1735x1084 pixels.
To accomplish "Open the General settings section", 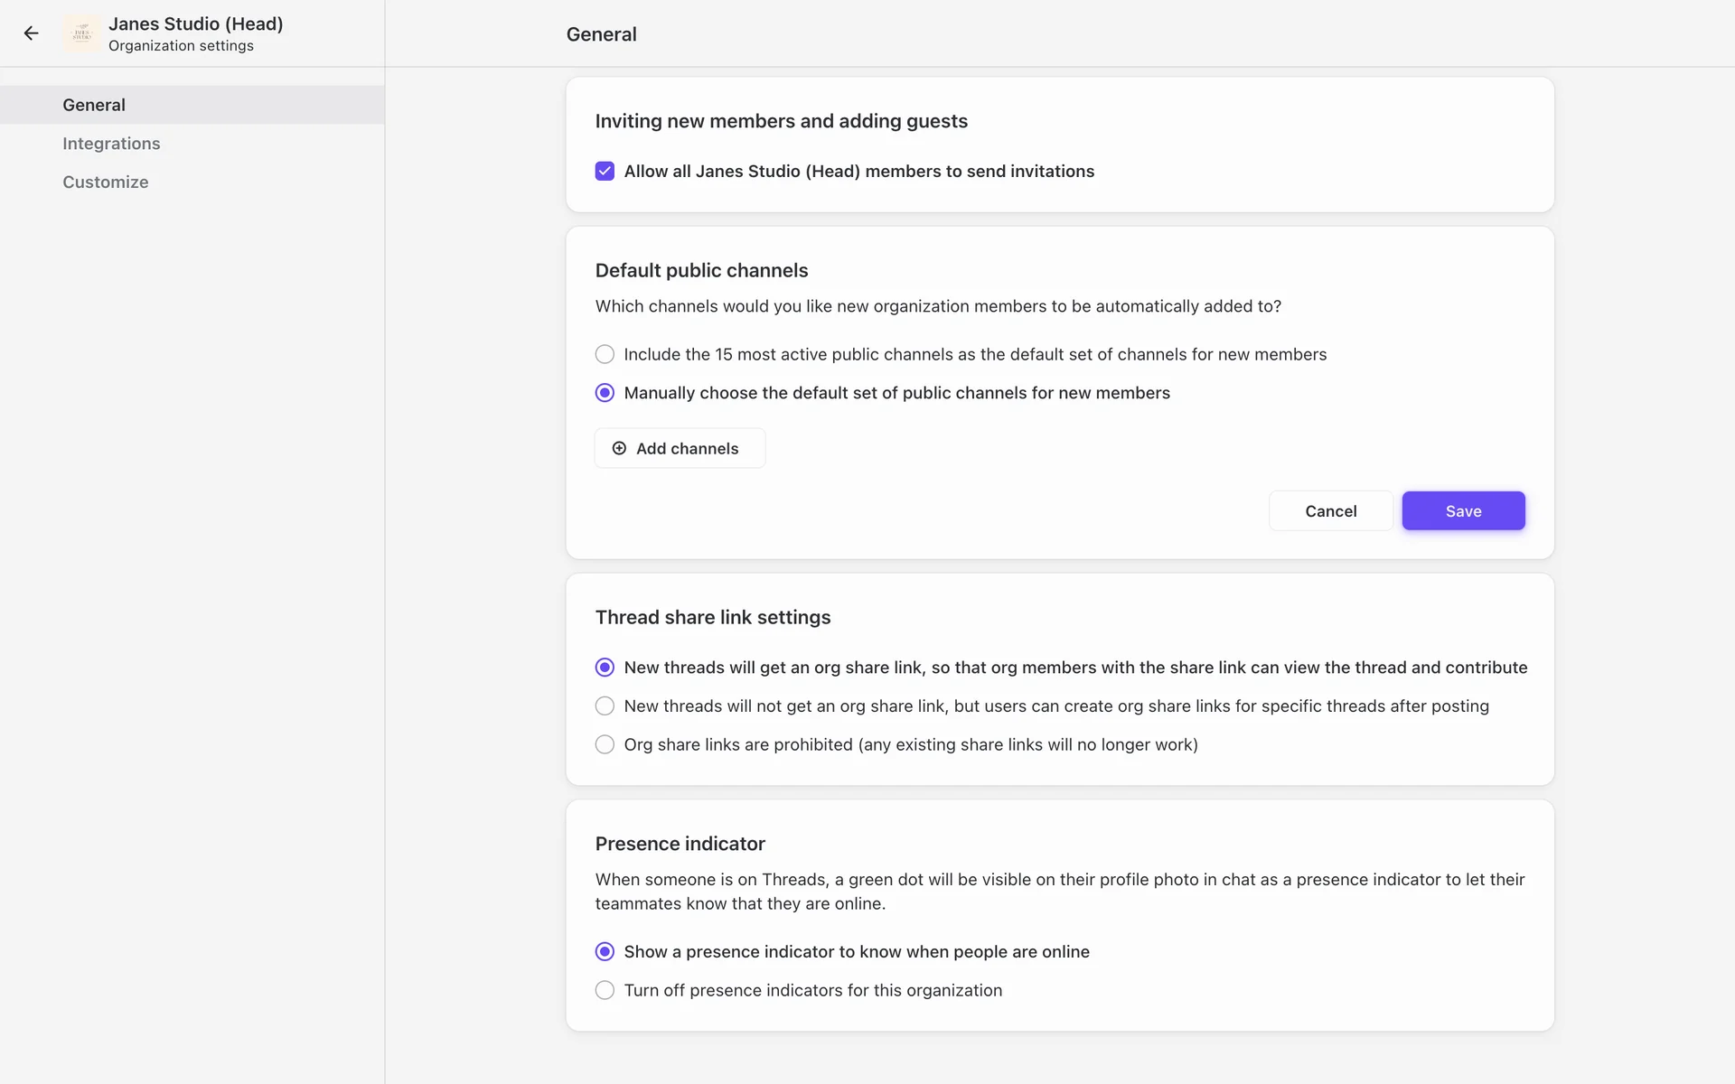I will (94, 105).
